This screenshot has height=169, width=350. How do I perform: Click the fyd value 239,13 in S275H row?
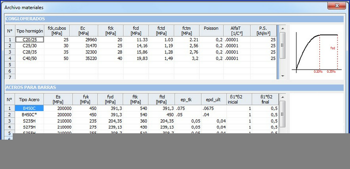pos(116,127)
